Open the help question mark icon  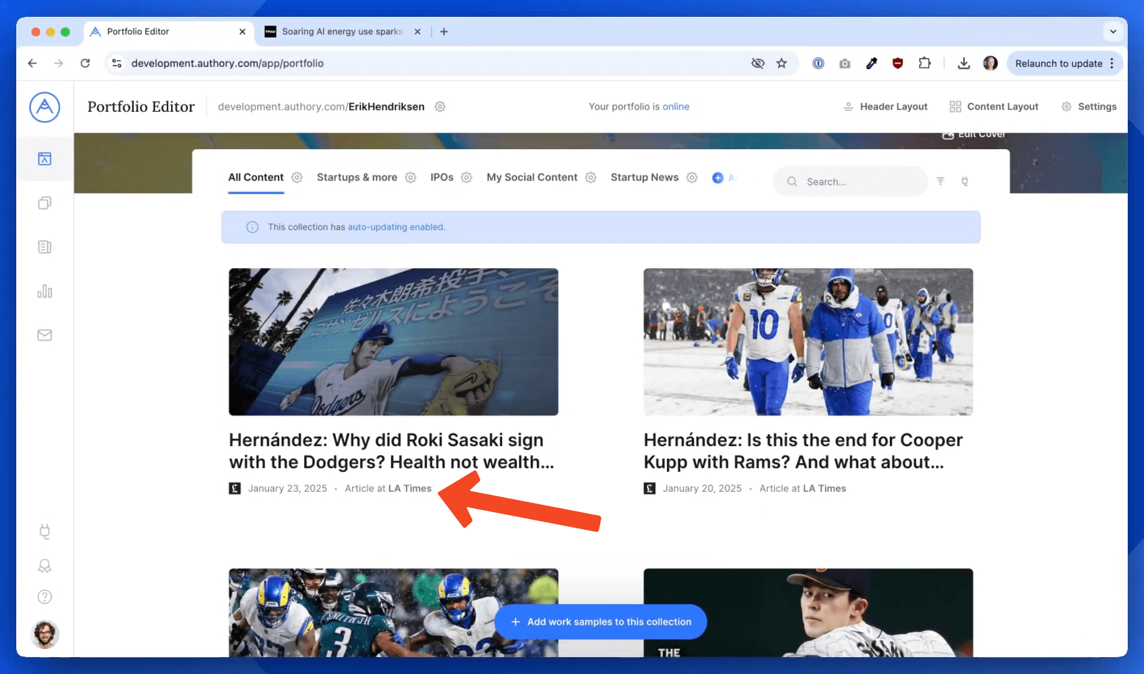pyautogui.click(x=44, y=597)
